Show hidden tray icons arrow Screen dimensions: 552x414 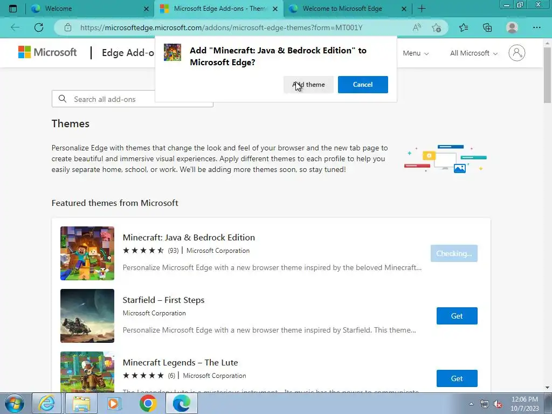(471, 404)
